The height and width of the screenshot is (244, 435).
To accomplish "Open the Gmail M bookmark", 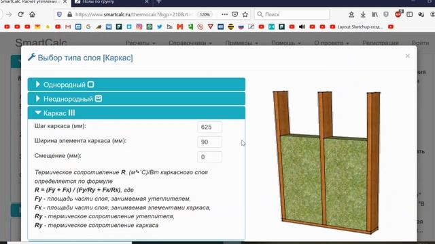I will click(68, 27).
